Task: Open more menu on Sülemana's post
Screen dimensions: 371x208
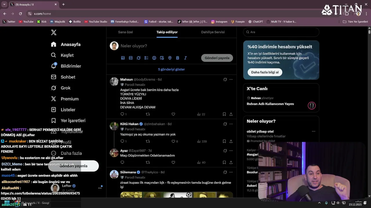Action: tap(231, 172)
